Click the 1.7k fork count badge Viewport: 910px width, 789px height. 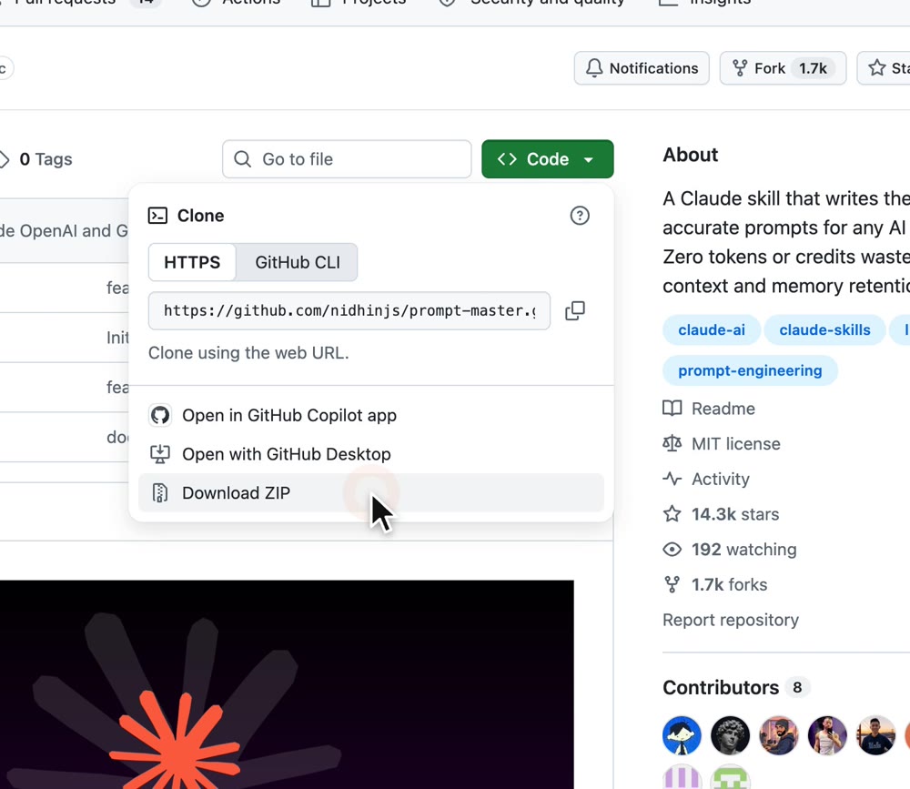[813, 68]
